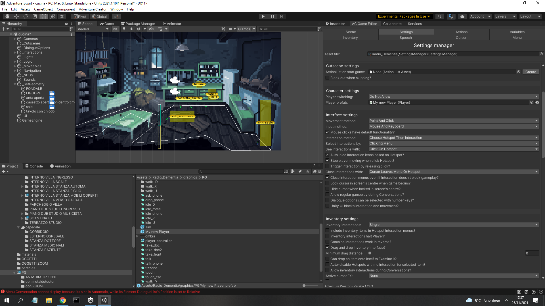Uncheck Drag and drop Inventory interface
Image resolution: width=545 pixels, height=306 pixels.
pos(327,248)
